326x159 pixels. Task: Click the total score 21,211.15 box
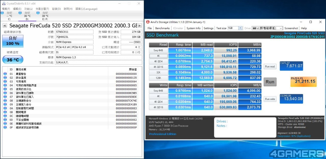coord(304,82)
